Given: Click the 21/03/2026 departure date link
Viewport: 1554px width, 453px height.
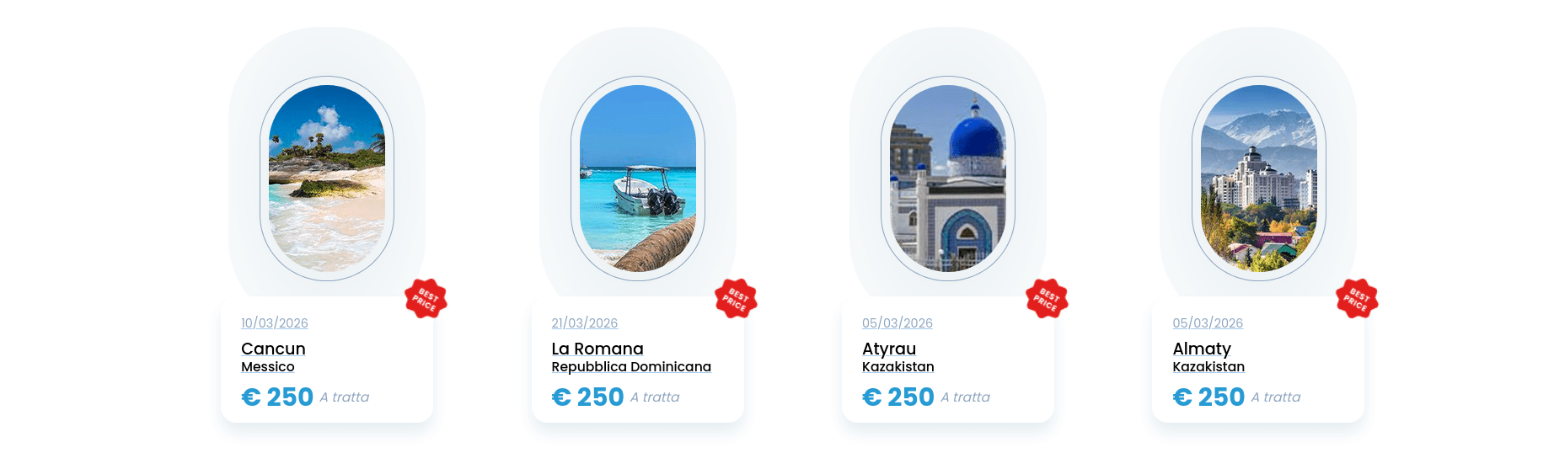Looking at the screenshot, I should pos(585,323).
